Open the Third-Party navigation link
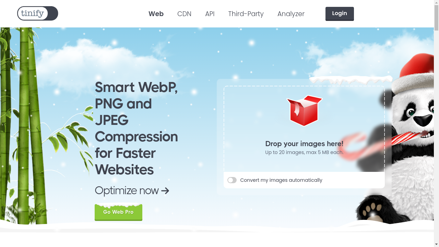This screenshot has height=247, width=439. 246,14
